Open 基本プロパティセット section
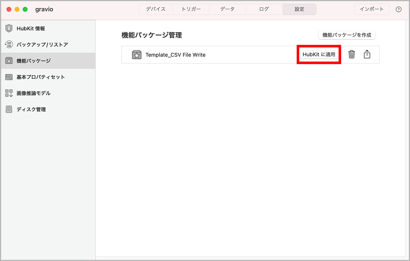 48,77
